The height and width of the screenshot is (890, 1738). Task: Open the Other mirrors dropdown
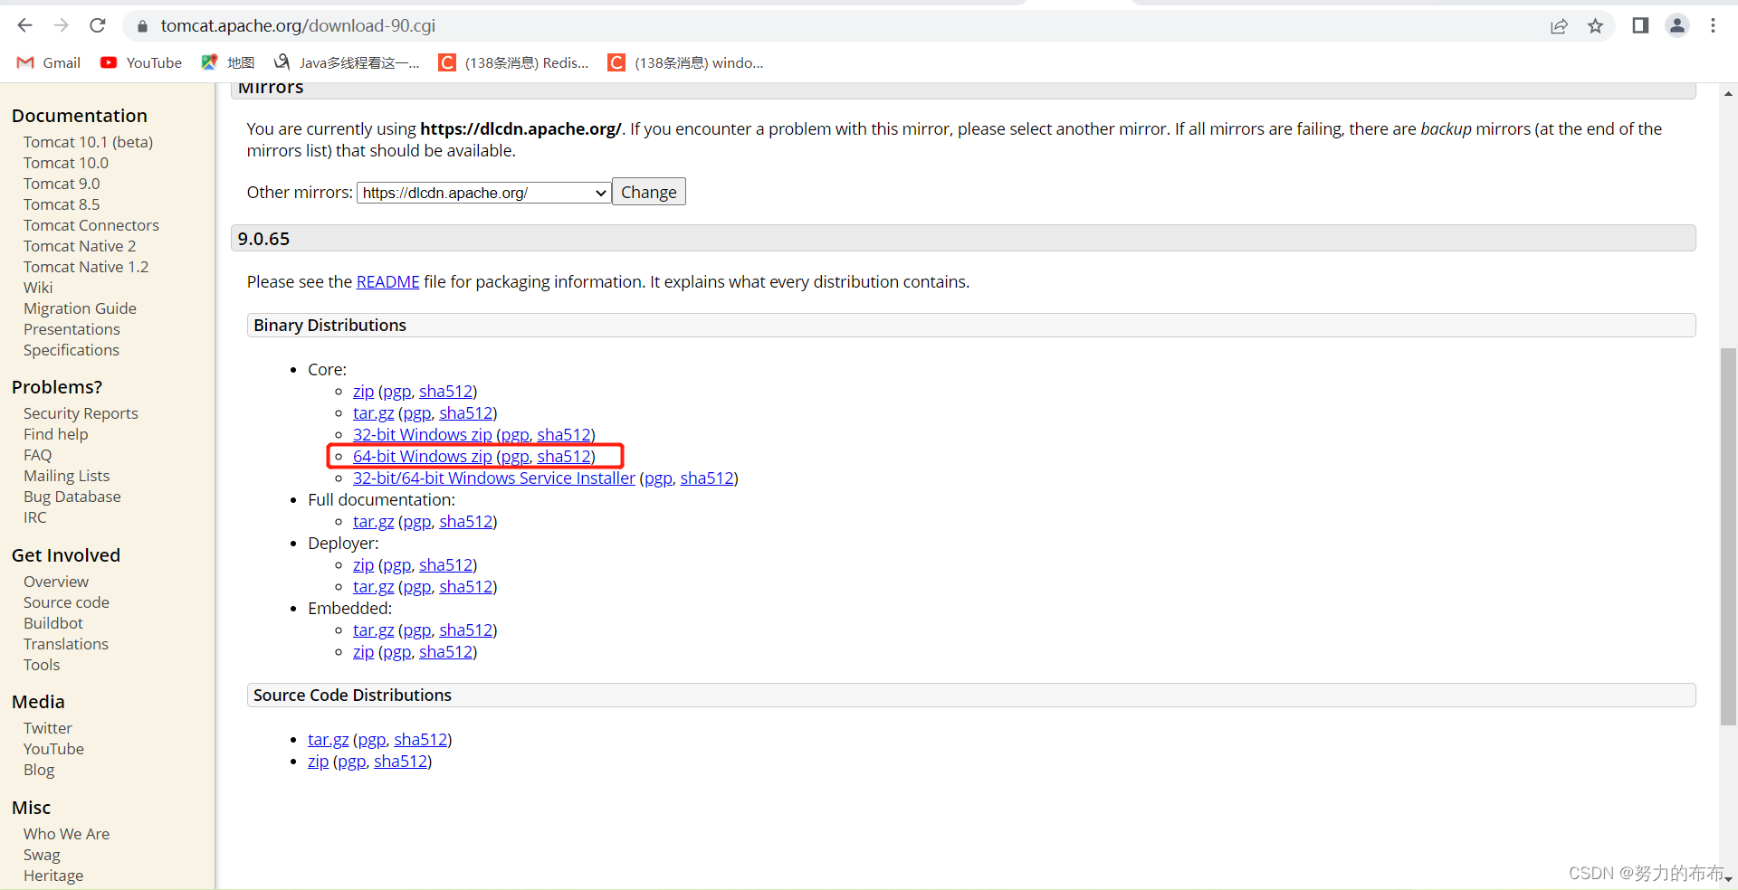tap(484, 193)
